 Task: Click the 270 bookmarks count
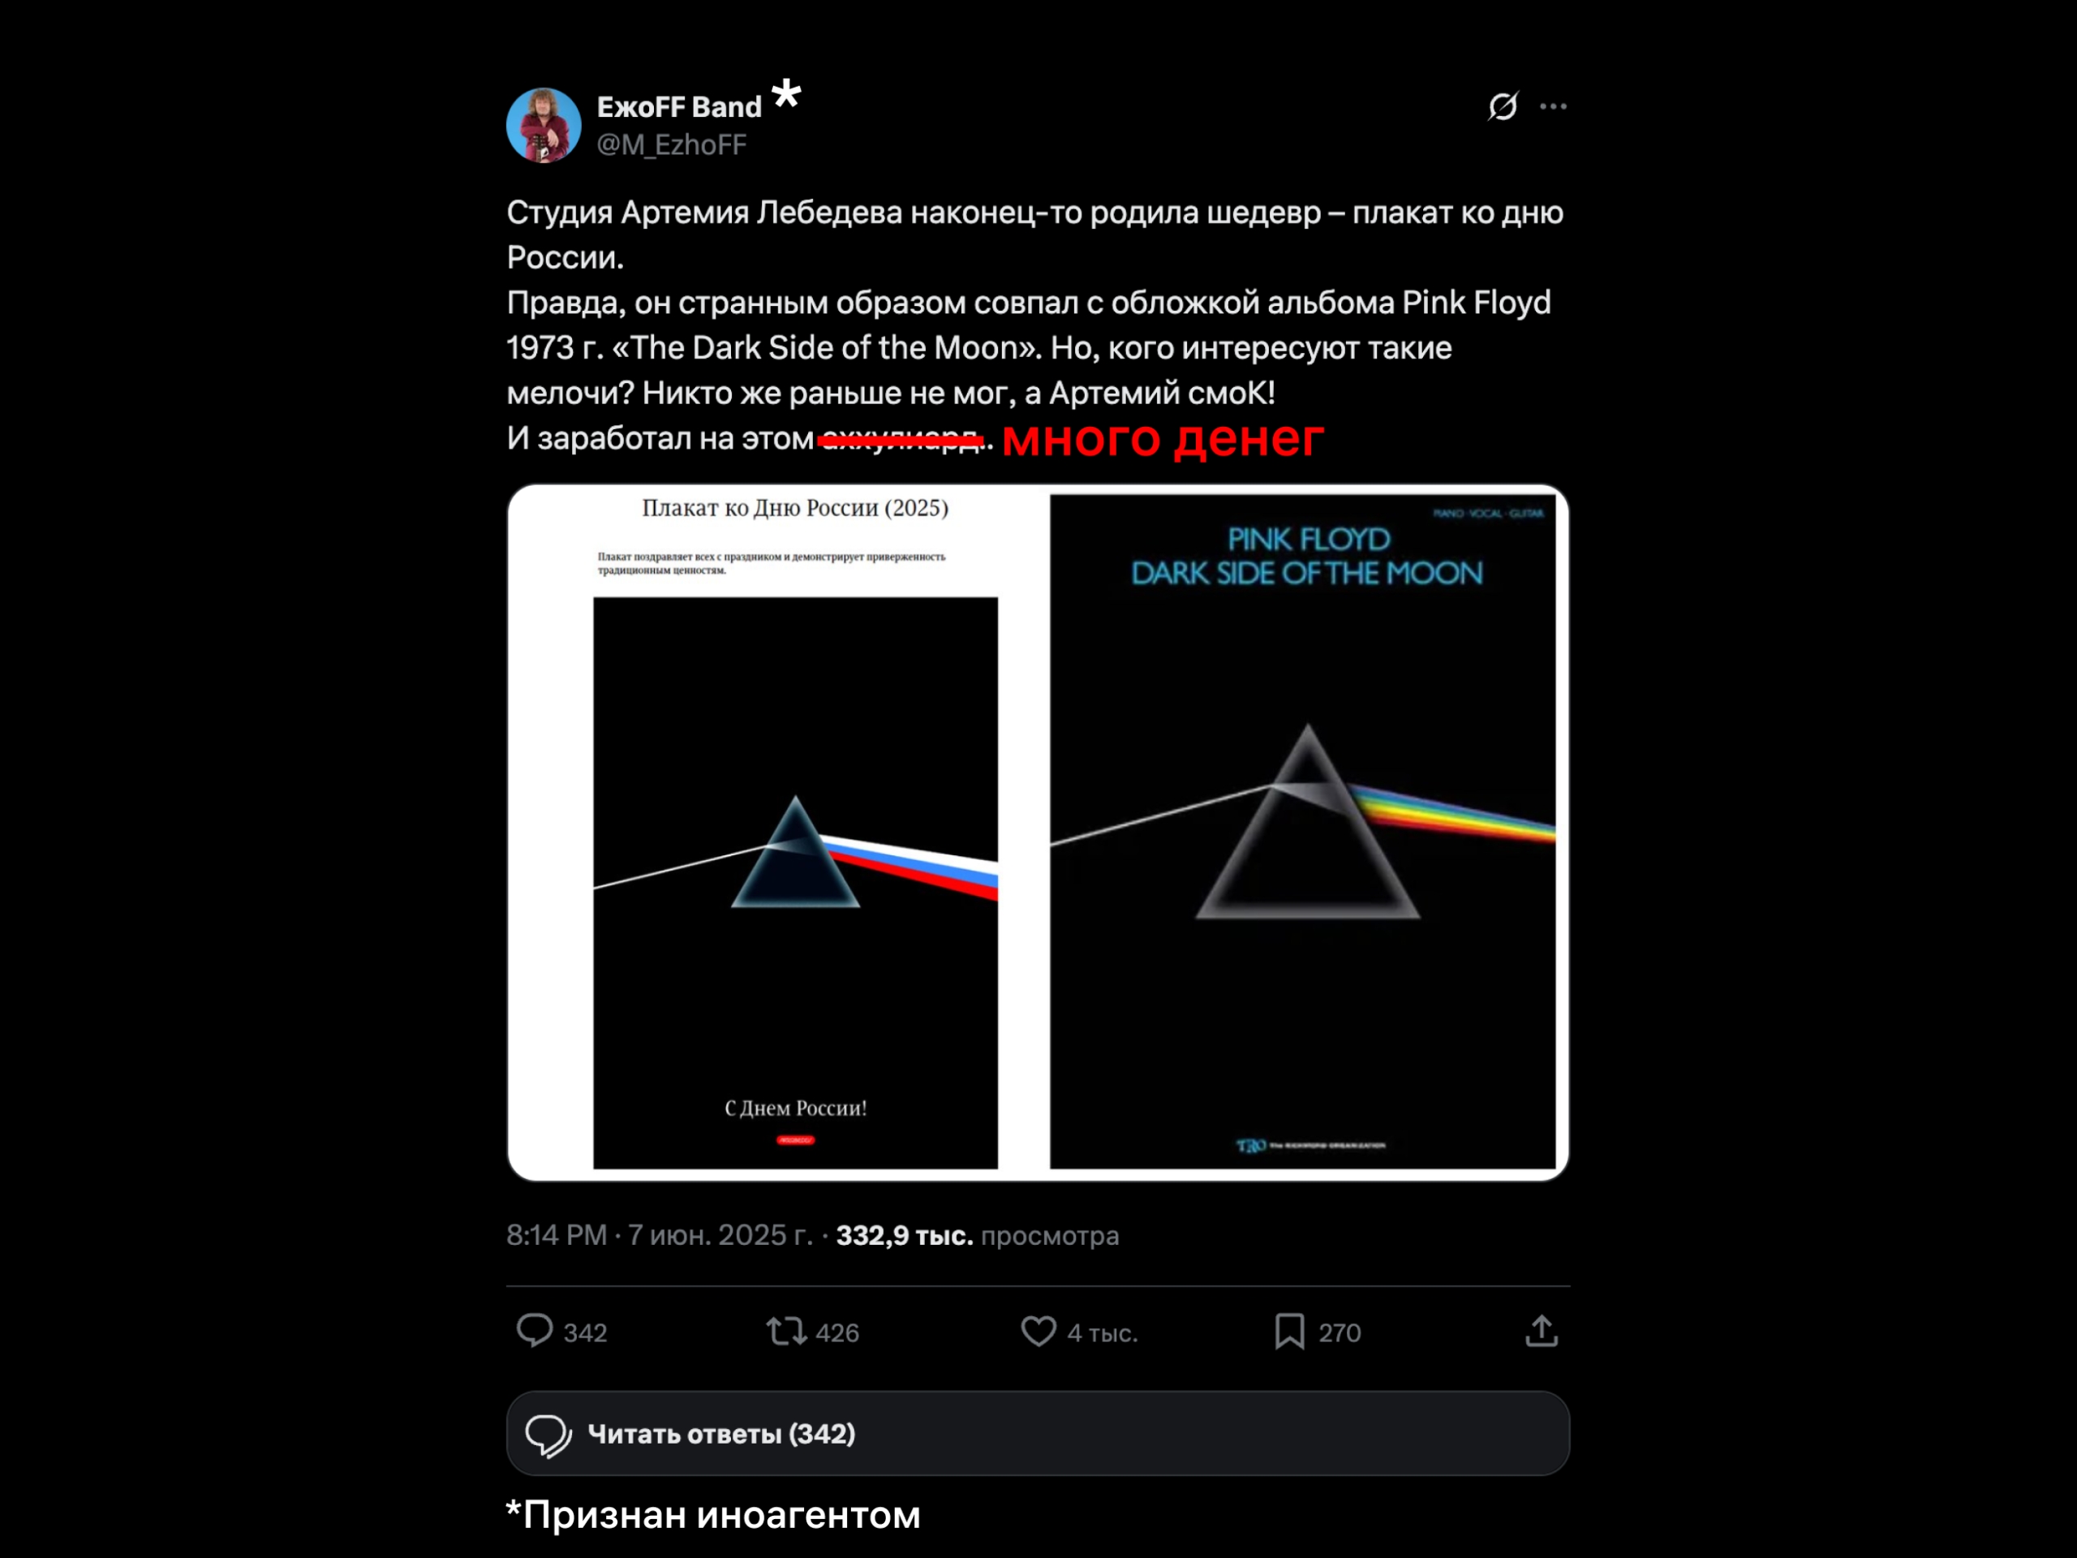1340,1332
